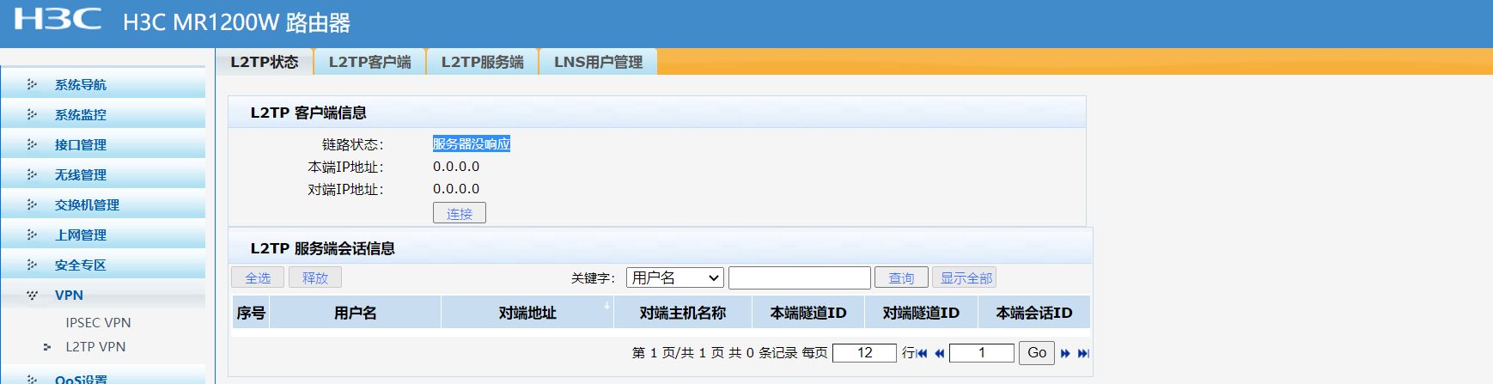Click 对端主机名称 column header

[x=683, y=313]
